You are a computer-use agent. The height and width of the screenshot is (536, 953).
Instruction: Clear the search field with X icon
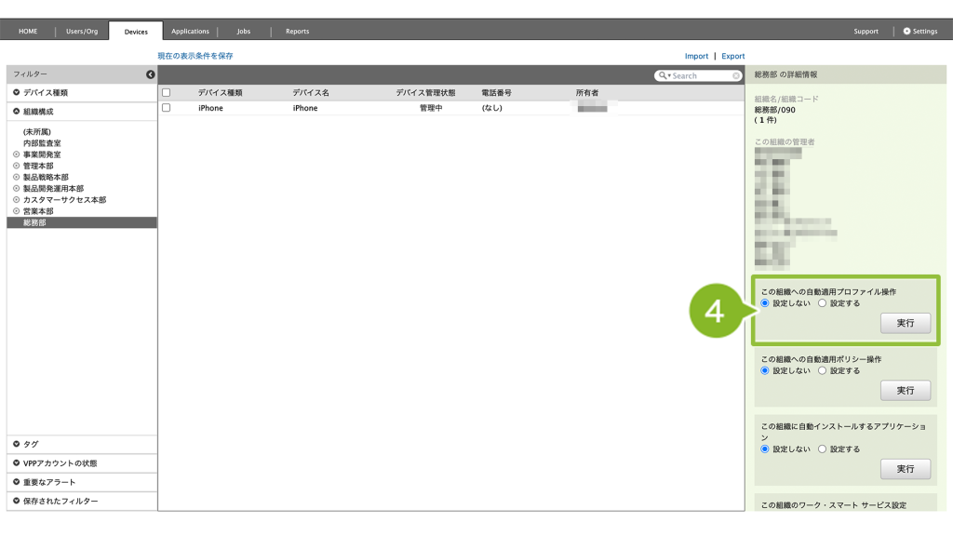[736, 75]
